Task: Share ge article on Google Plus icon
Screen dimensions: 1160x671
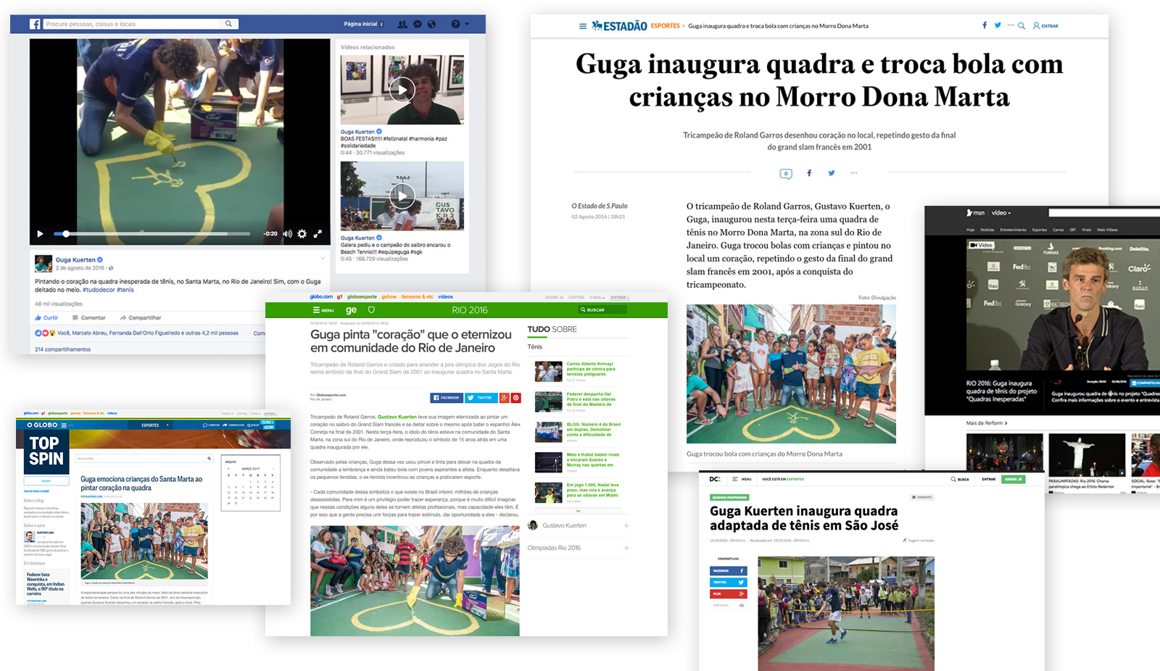Action: [505, 398]
